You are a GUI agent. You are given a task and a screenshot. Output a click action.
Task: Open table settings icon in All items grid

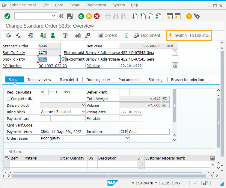tap(213, 158)
